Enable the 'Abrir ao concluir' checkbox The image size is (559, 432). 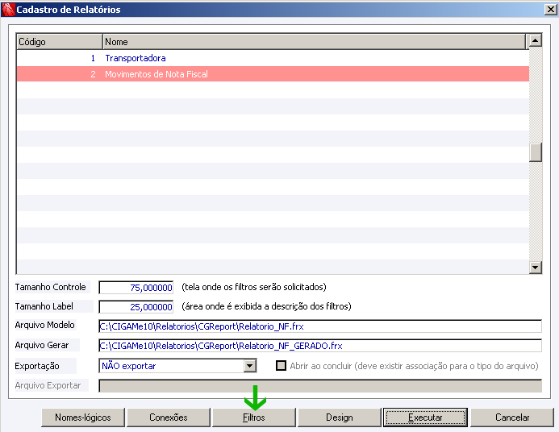click(281, 366)
